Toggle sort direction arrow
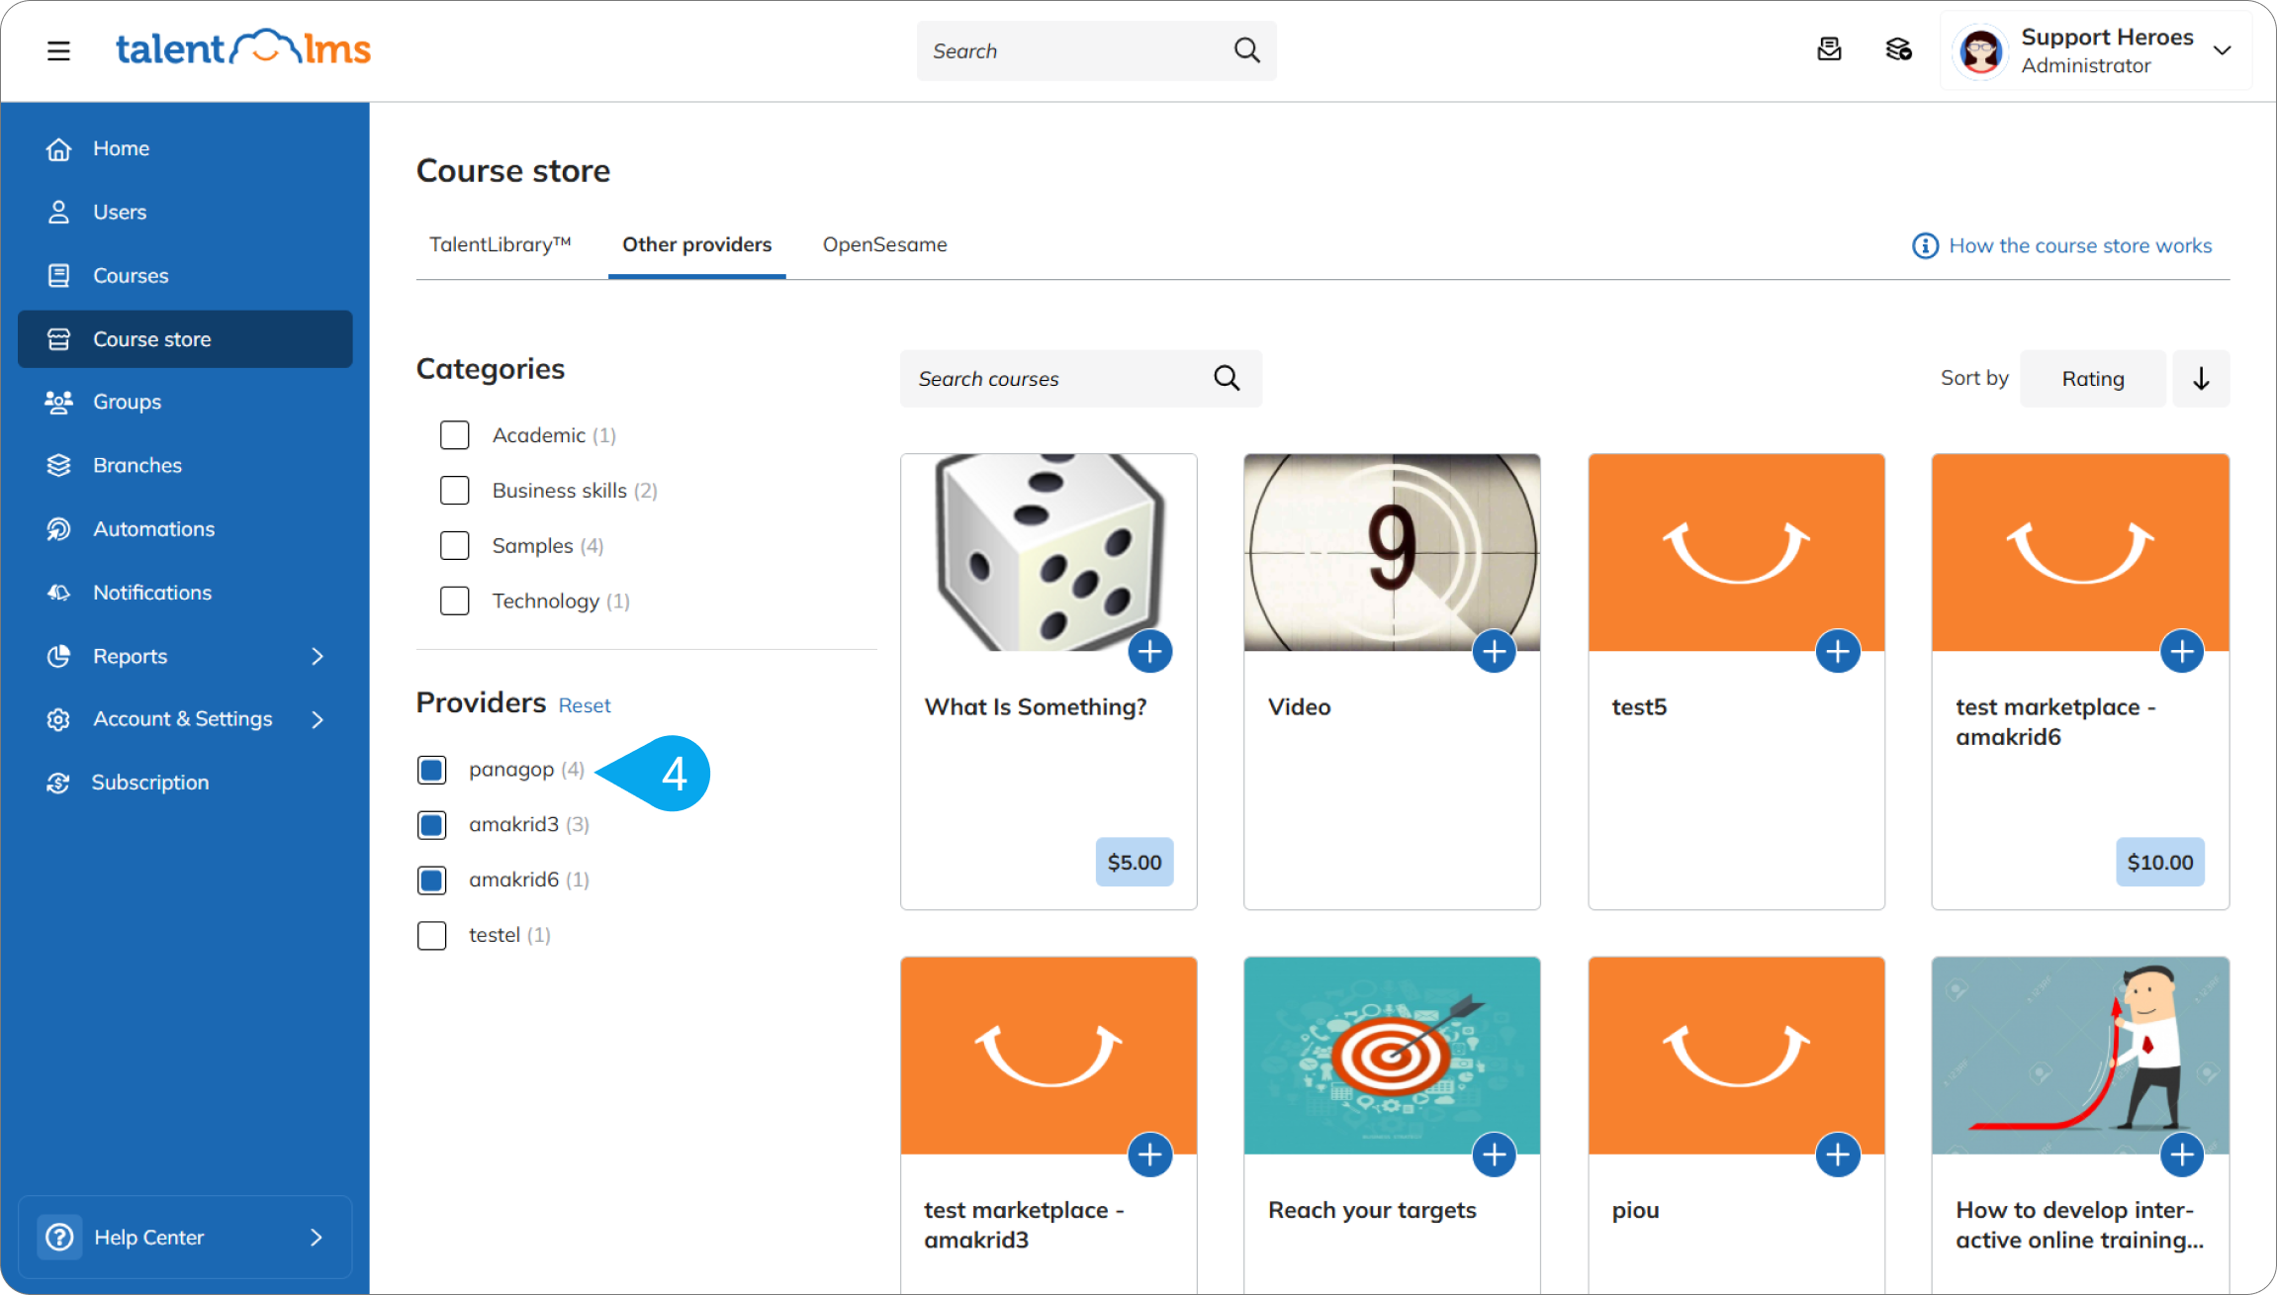Screen dimensions: 2277x1295 point(2201,378)
